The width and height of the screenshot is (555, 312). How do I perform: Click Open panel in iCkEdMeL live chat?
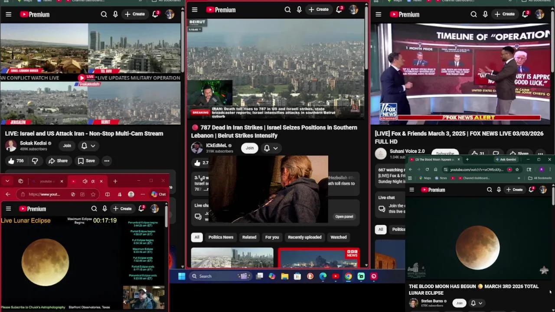(344, 217)
